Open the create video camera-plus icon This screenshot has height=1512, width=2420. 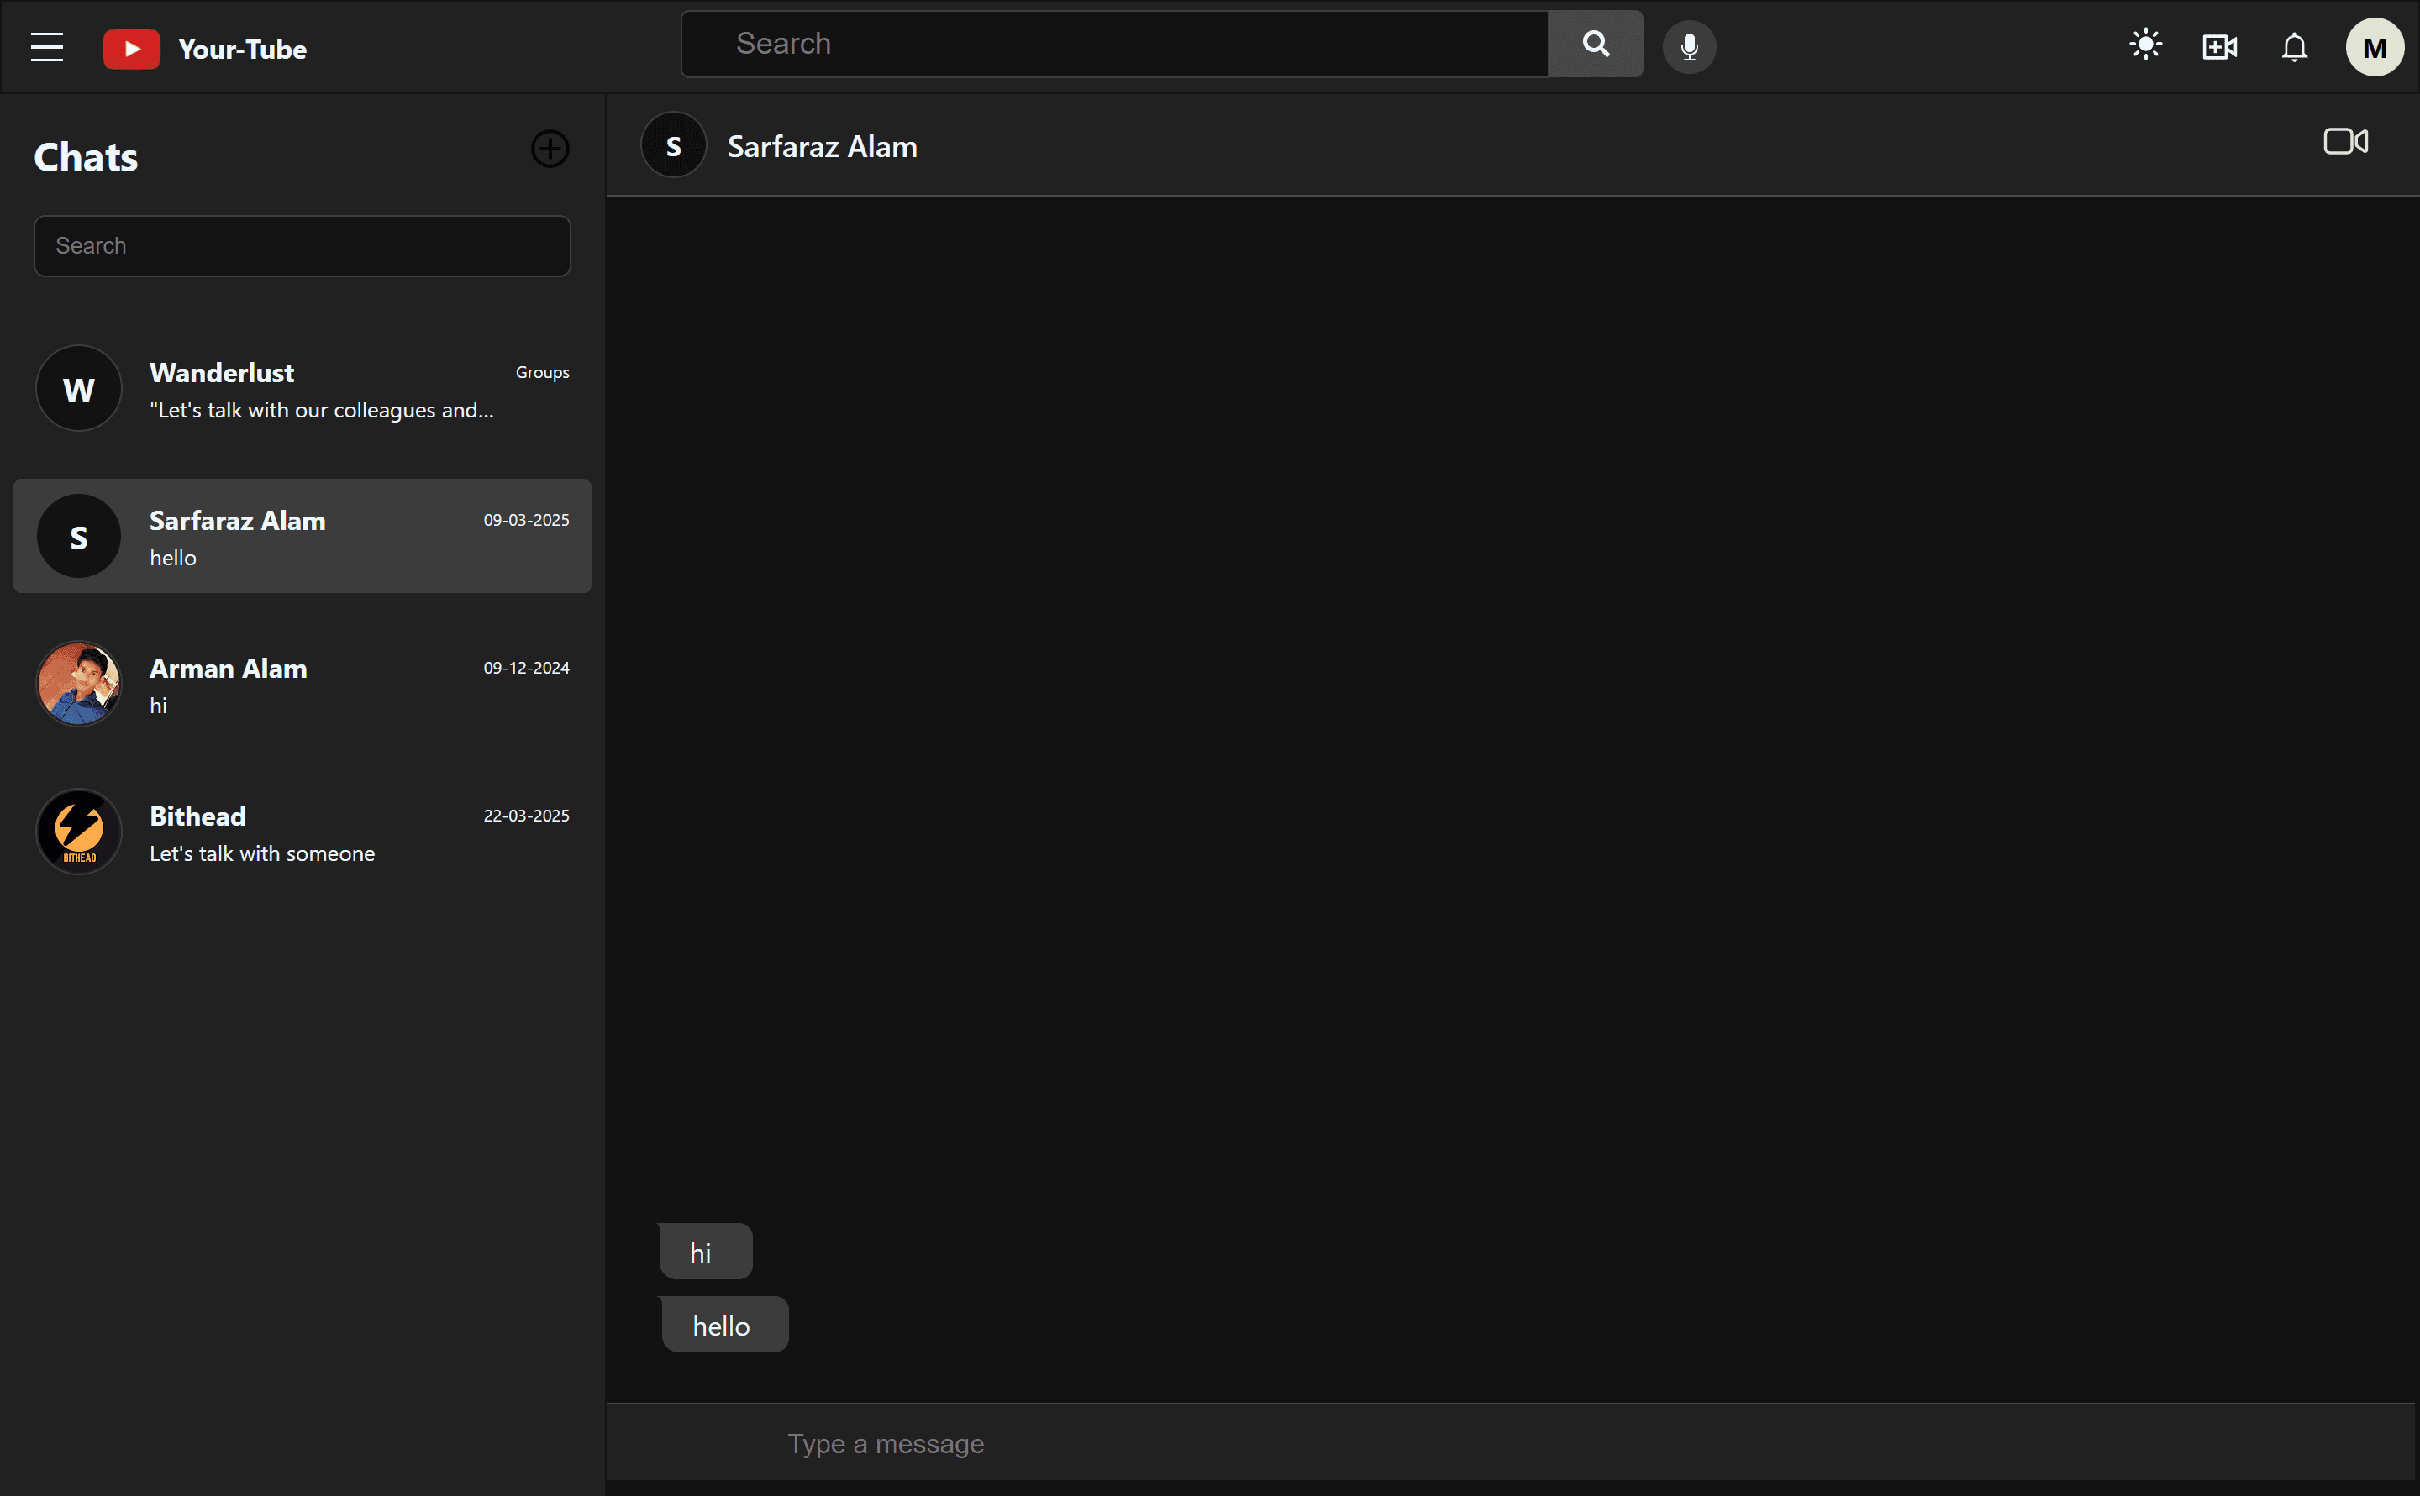coord(2220,47)
